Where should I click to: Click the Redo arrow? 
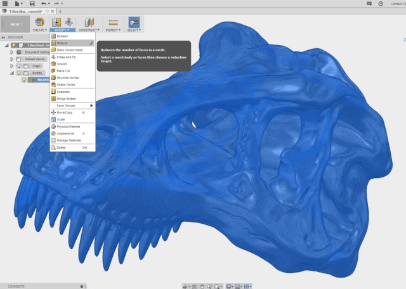pos(56,3)
